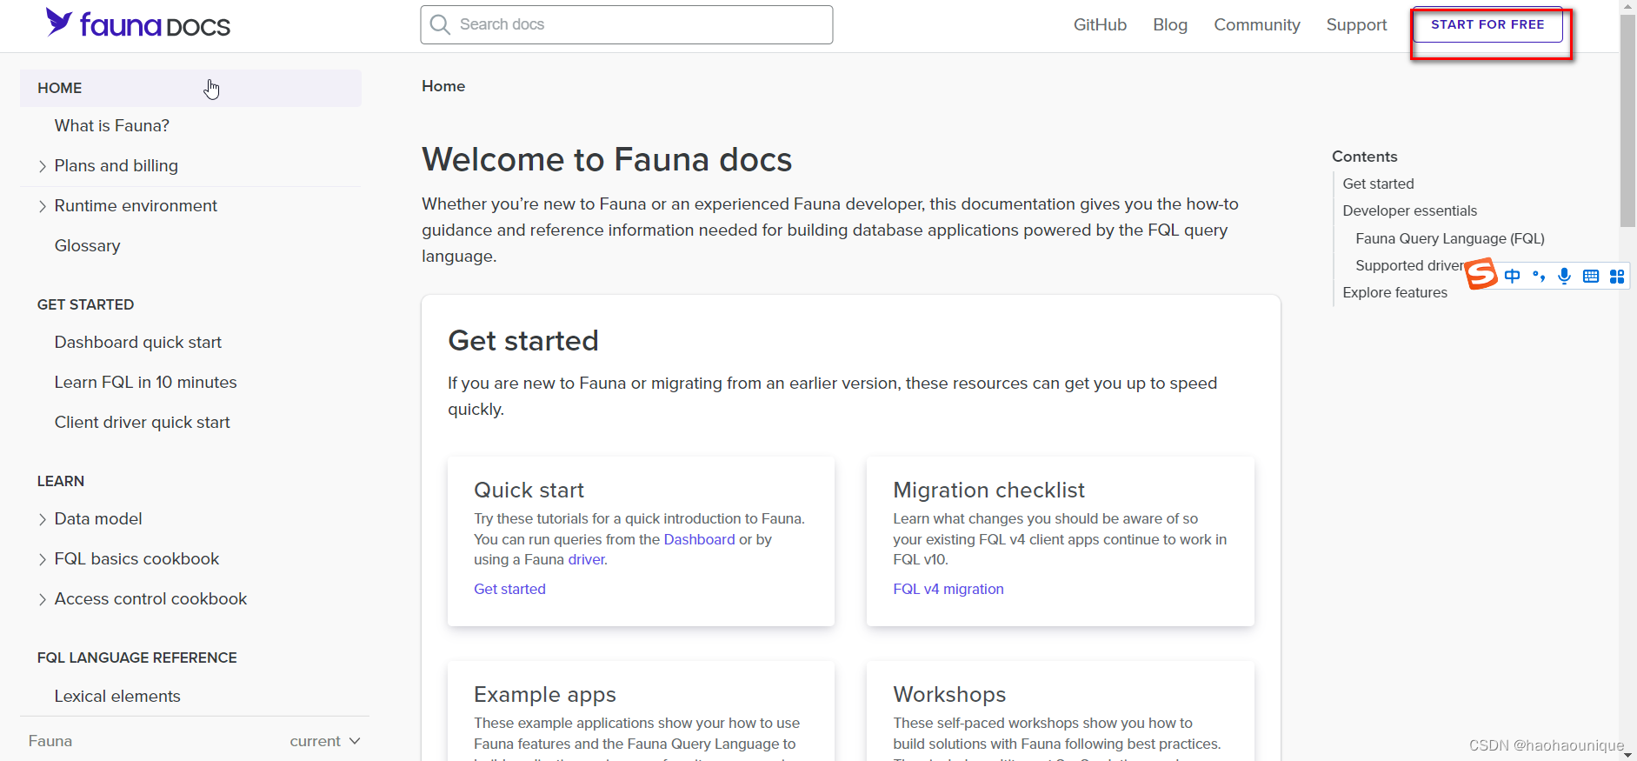Open the IME toolbox grid icon
1637x761 pixels.
click(x=1617, y=277)
